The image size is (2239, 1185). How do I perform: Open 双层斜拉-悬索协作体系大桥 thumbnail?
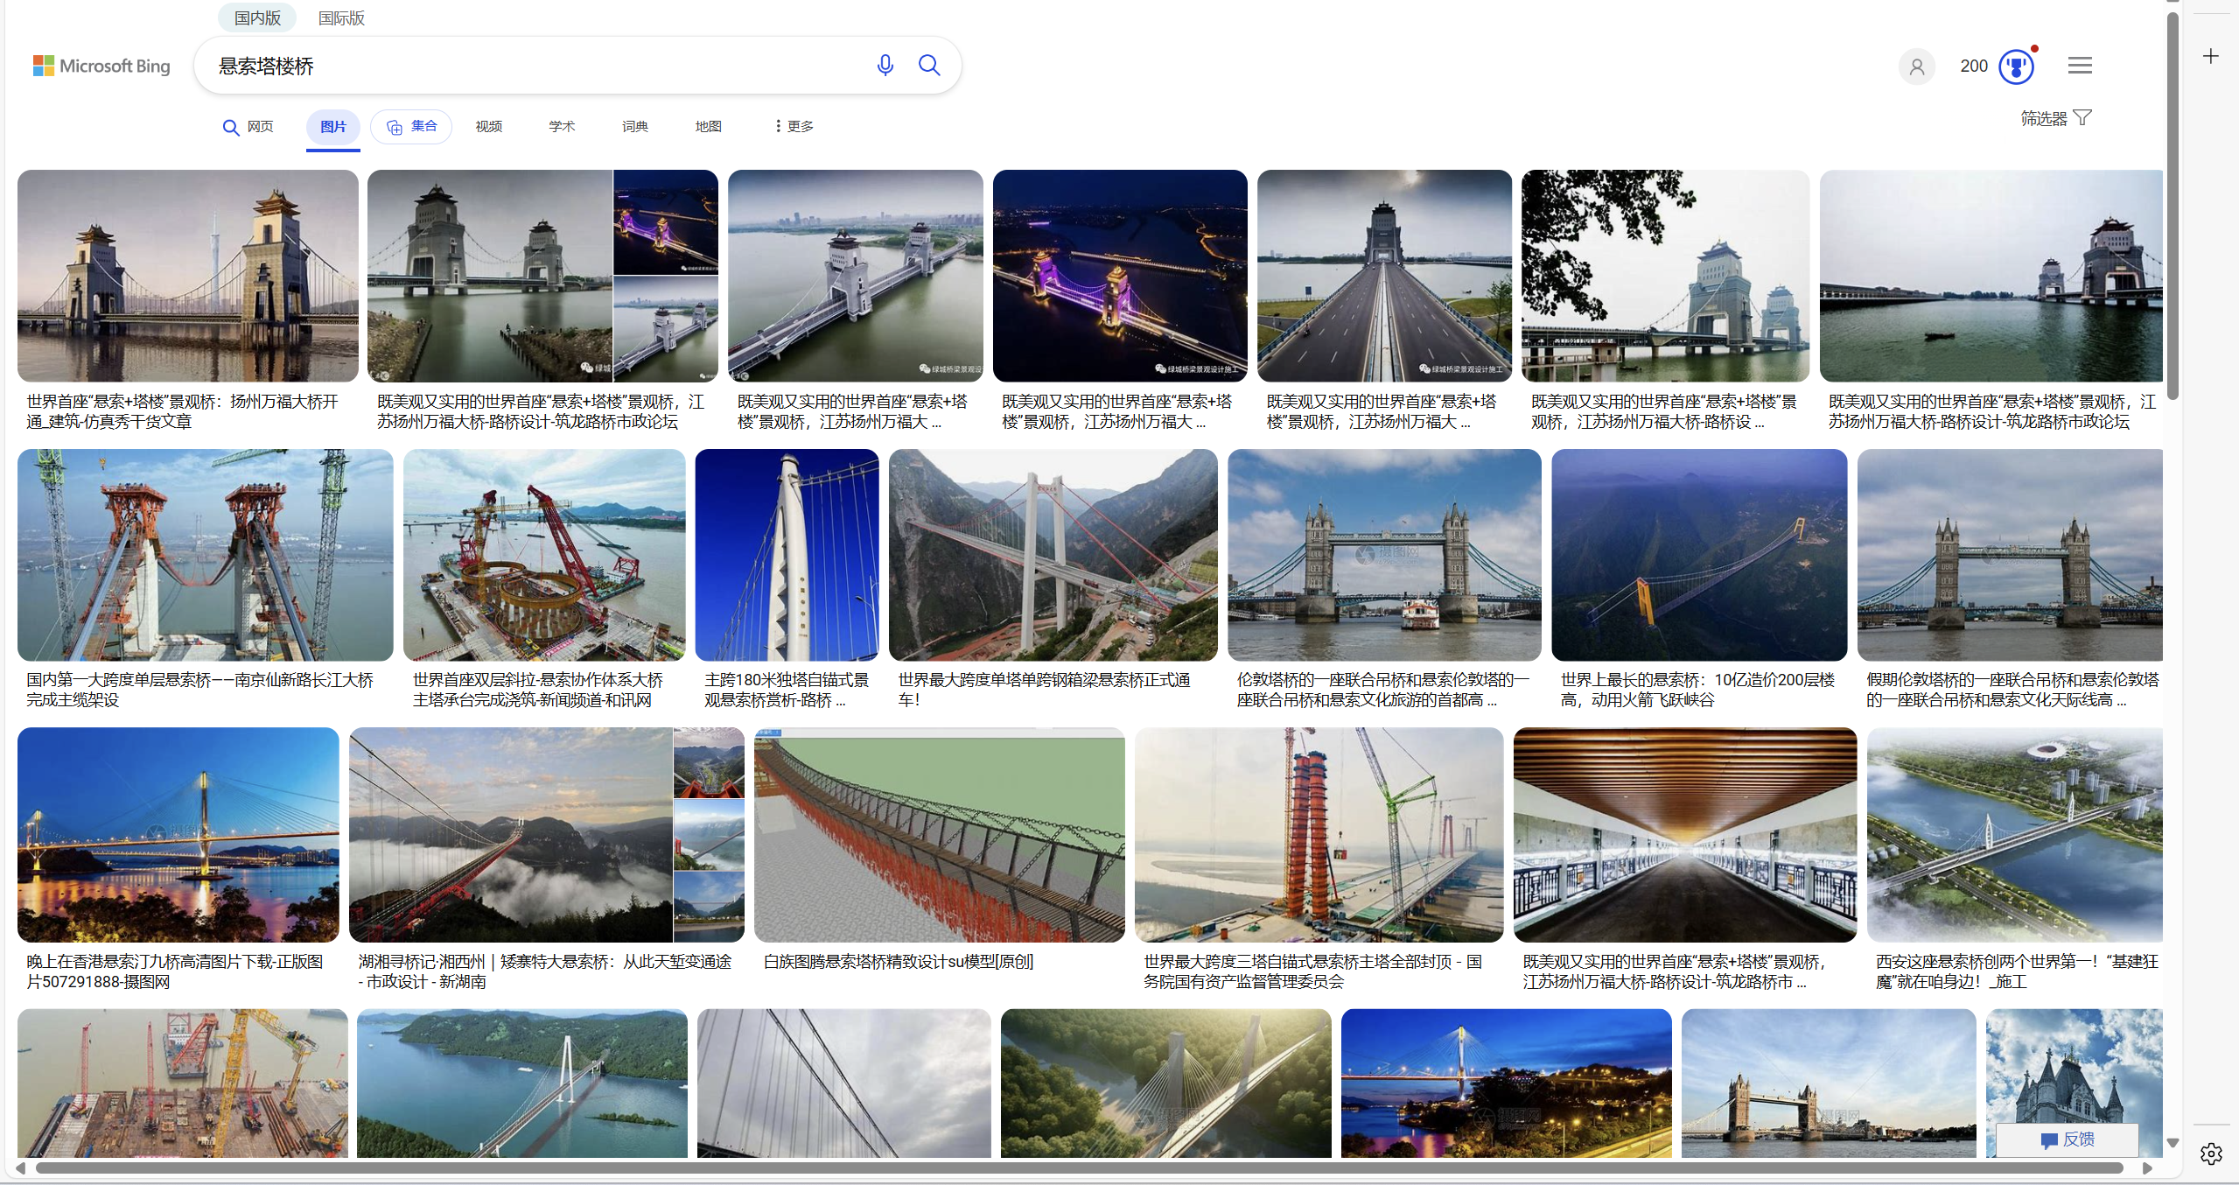(x=544, y=555)
